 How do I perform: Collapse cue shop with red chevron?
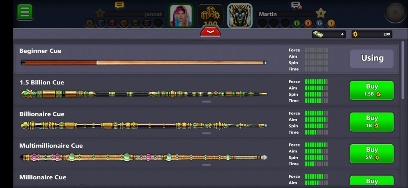tap(210, 32)
